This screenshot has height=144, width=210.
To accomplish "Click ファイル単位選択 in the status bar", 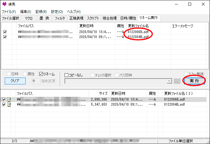I will click(x=181, y=141).
